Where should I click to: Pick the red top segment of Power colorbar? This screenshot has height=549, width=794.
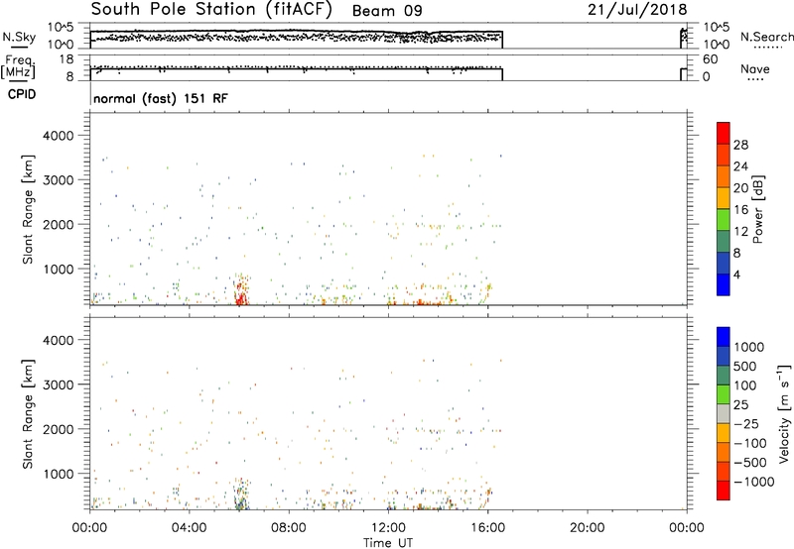724,133
